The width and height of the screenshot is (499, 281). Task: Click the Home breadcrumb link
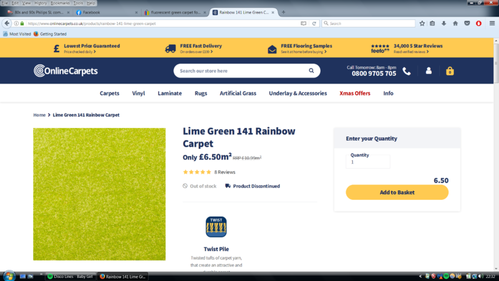pos(39,115)
